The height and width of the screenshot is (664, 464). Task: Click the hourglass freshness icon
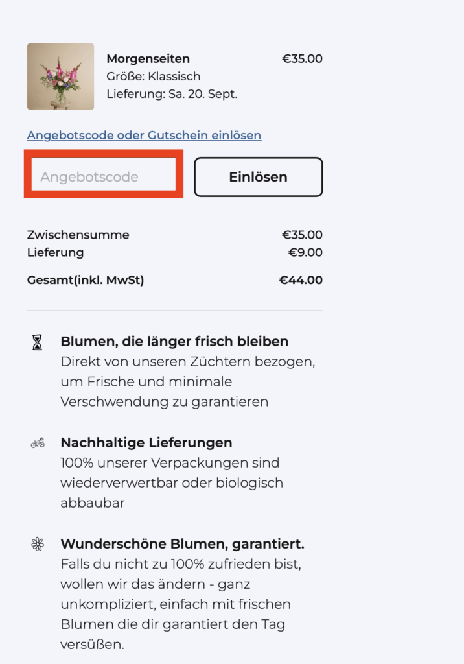(38, 342)
